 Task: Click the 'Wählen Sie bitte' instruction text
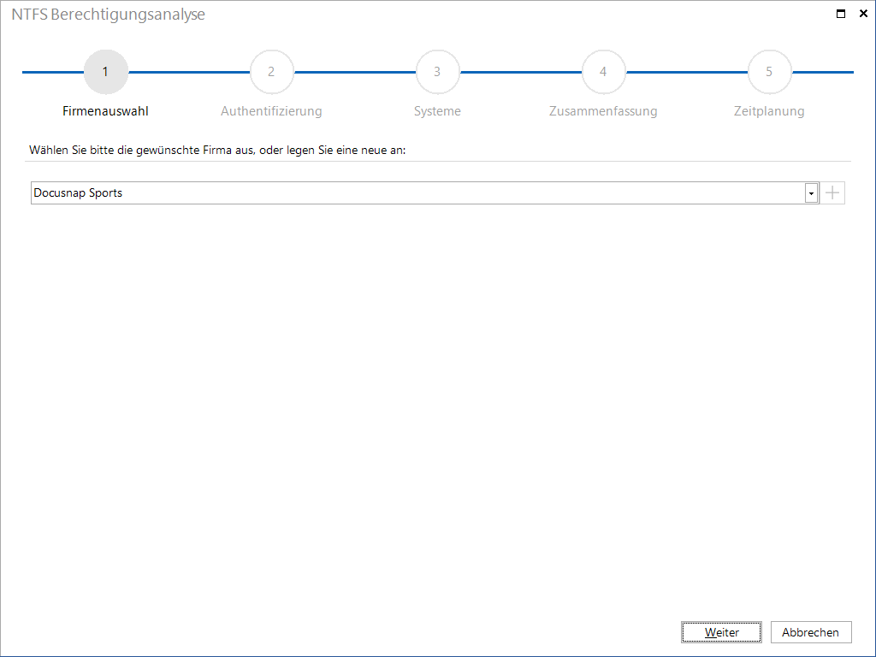click(217, 151)
